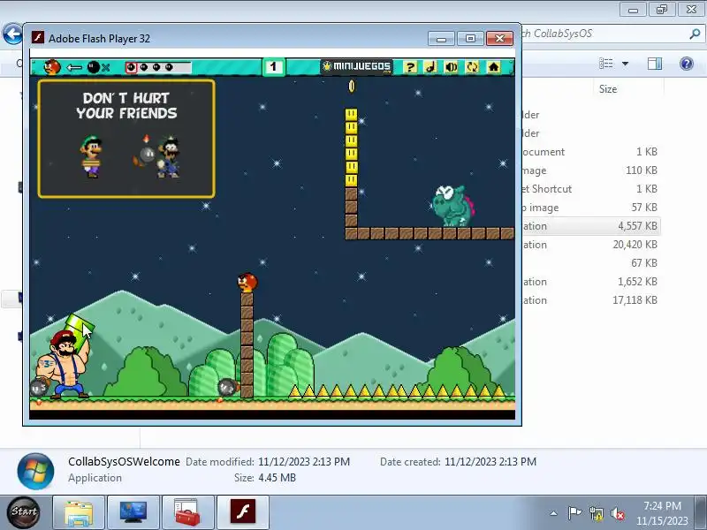The image size is (707, 530).
Task: Open the Minijuegos logo link
Action: pos(357,67)
